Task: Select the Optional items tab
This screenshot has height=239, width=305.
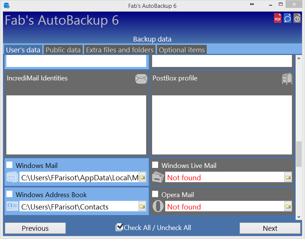Action: click(x=182, y=50)
